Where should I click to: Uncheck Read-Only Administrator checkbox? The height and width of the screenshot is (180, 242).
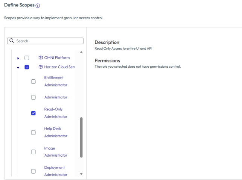click(33, 113)
